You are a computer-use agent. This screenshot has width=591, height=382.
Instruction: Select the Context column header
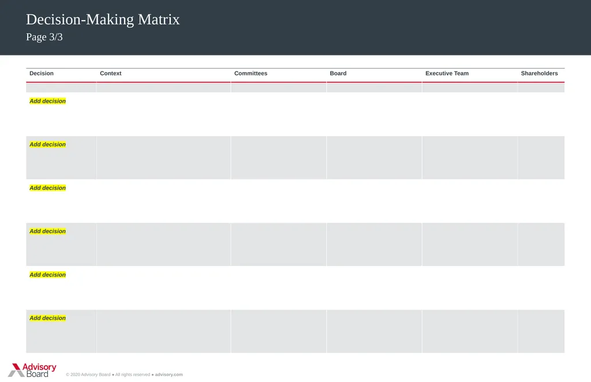pyautogui.click(x=110, y=73)
